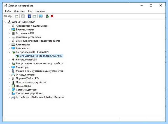Scan for hardware changes monitor icon
Image resolution: width=168 pixels, height=124 pixels.
(41, 16)
